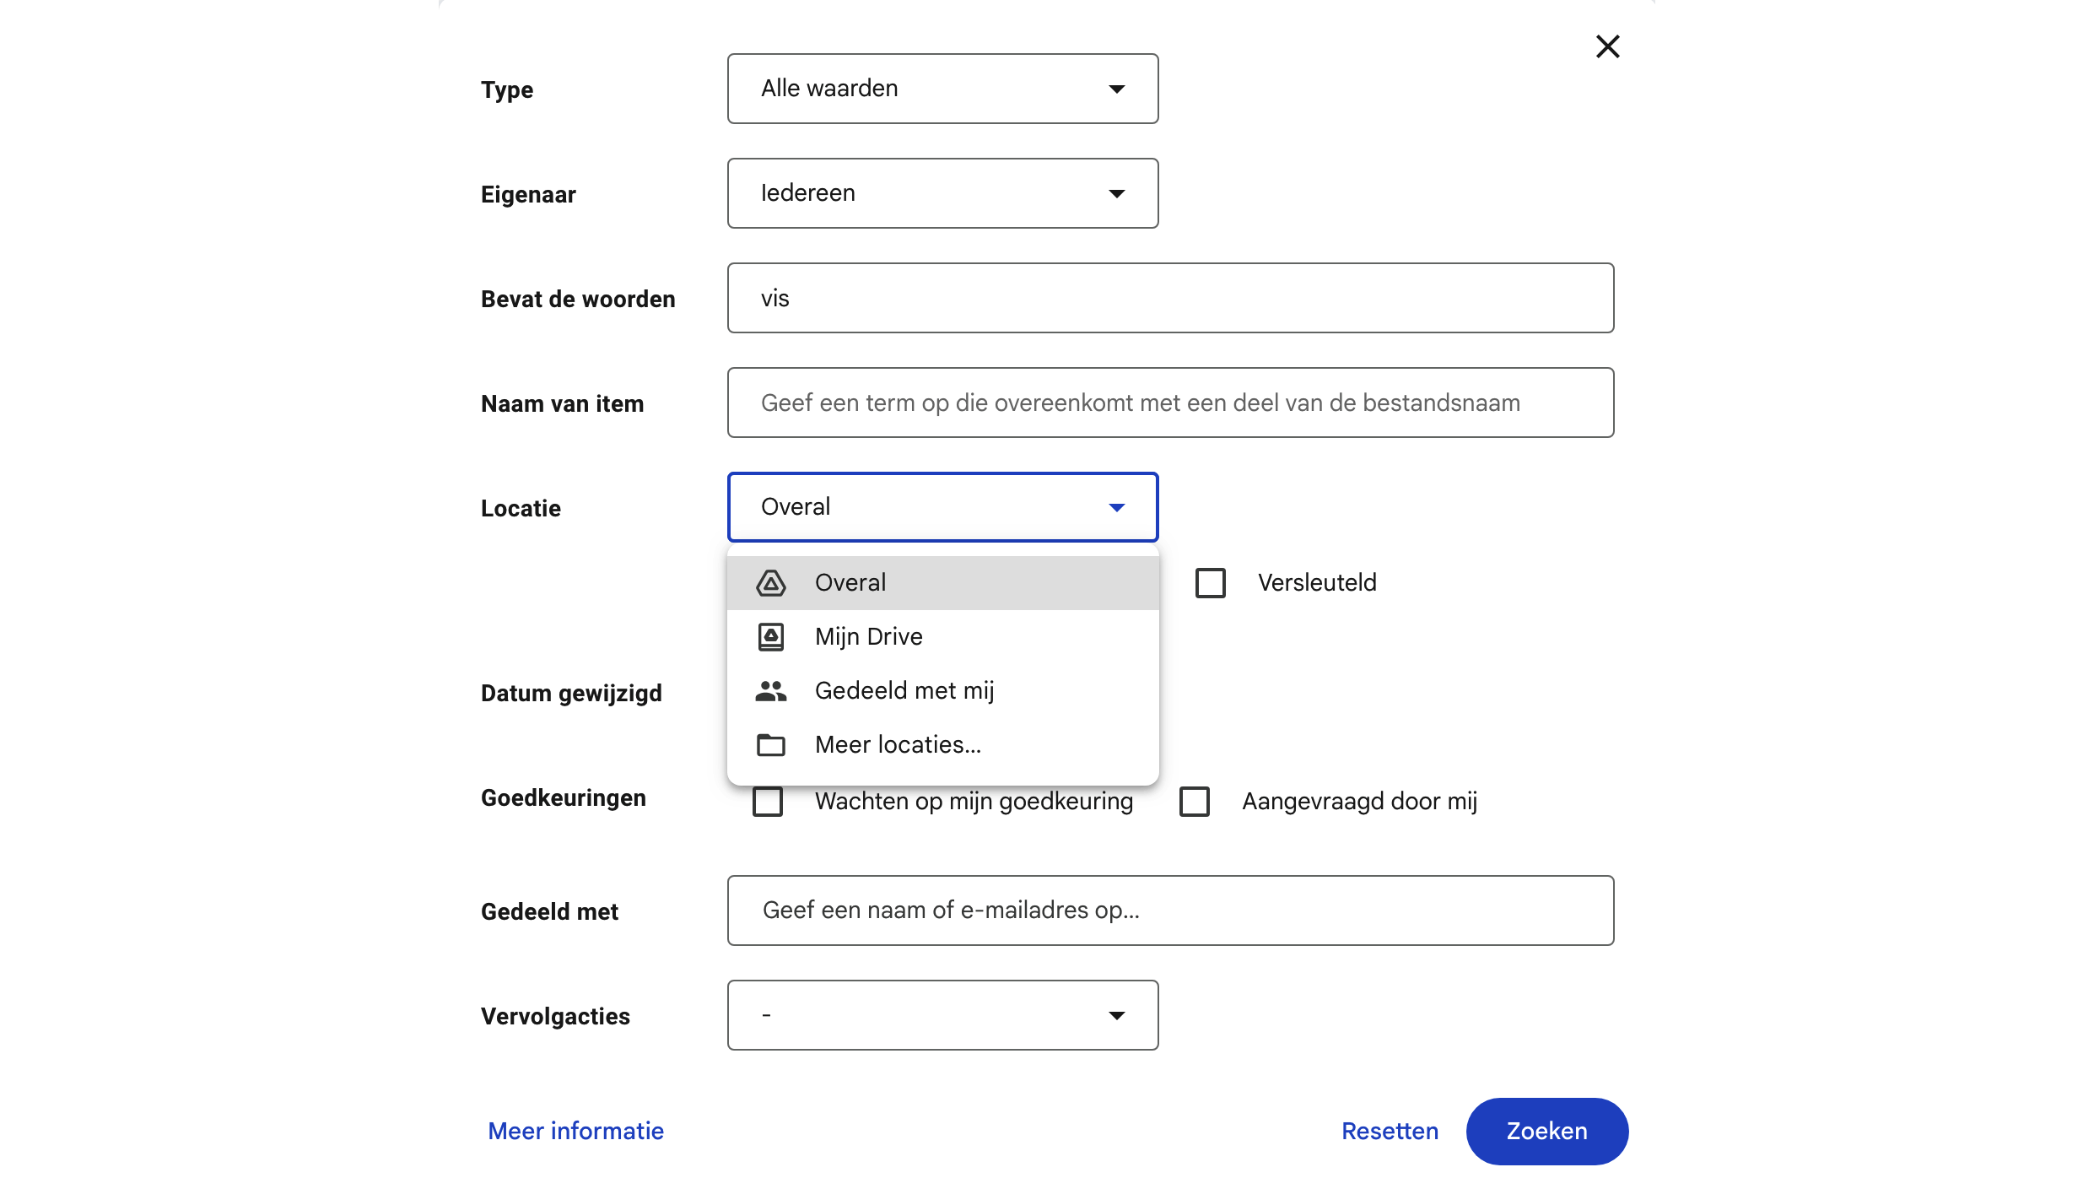
Task: Collapse the Locatie dropdown arrow
Action: tap(1116, 507)
